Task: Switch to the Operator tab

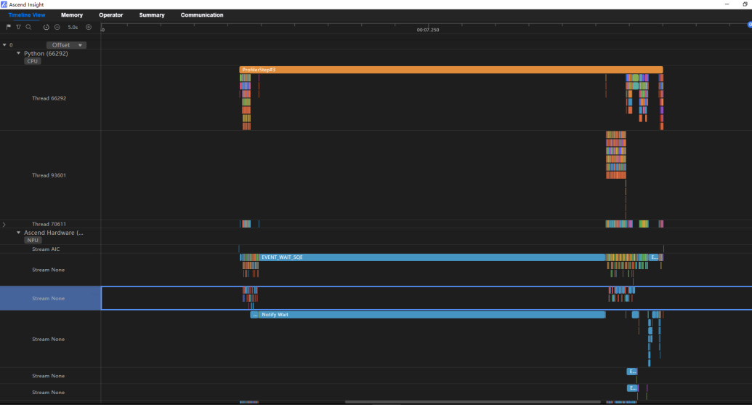Action: click(x=110, y=15)
